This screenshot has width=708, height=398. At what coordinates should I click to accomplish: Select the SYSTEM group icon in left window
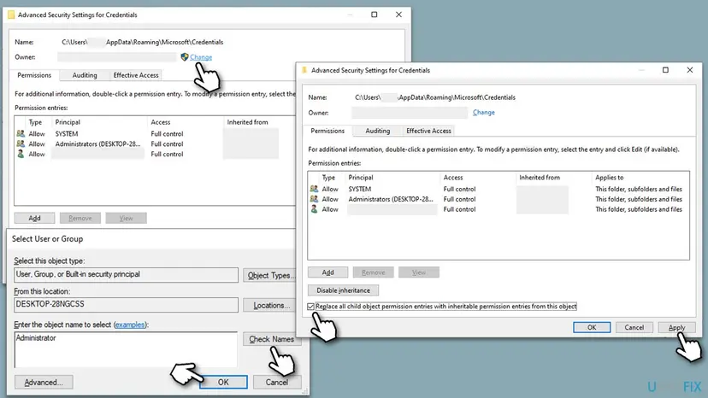tap(21, 133)
